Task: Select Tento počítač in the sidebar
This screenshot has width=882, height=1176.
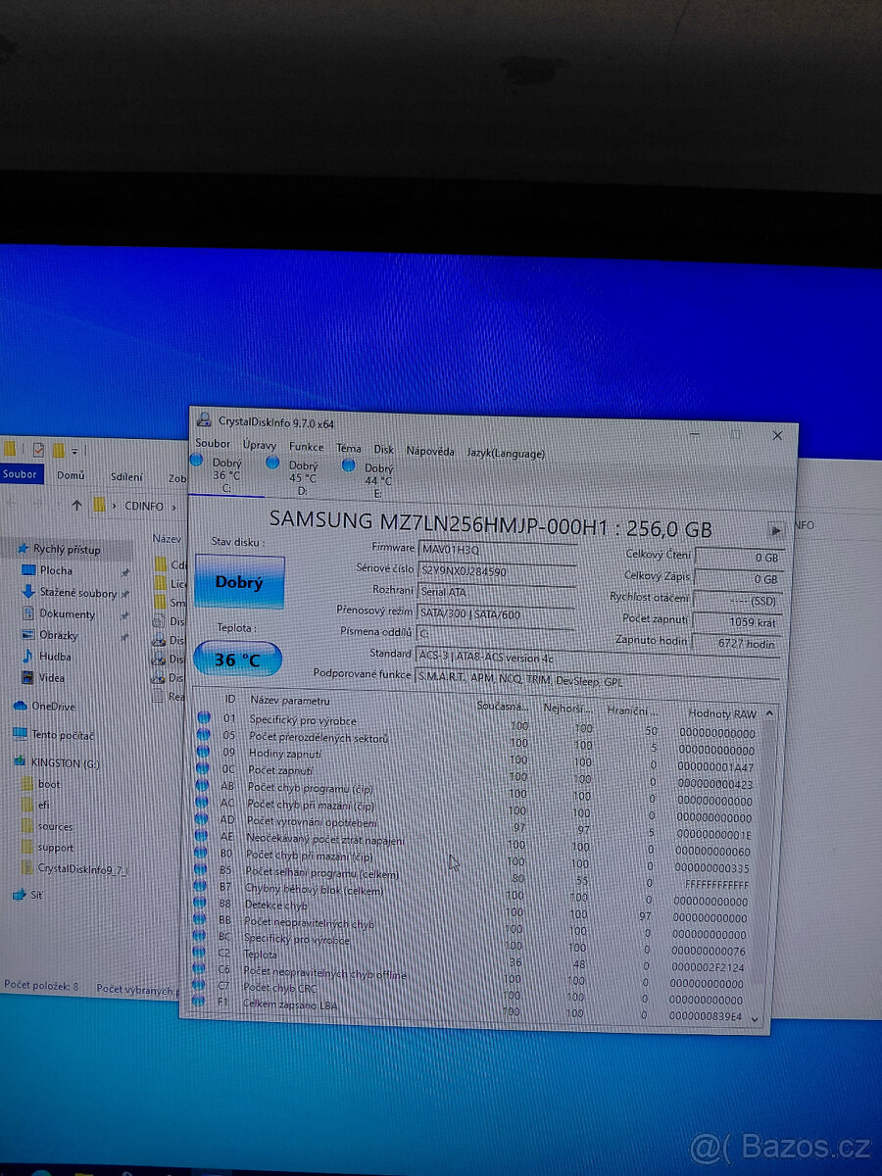Action: click(x=62, y=735)
